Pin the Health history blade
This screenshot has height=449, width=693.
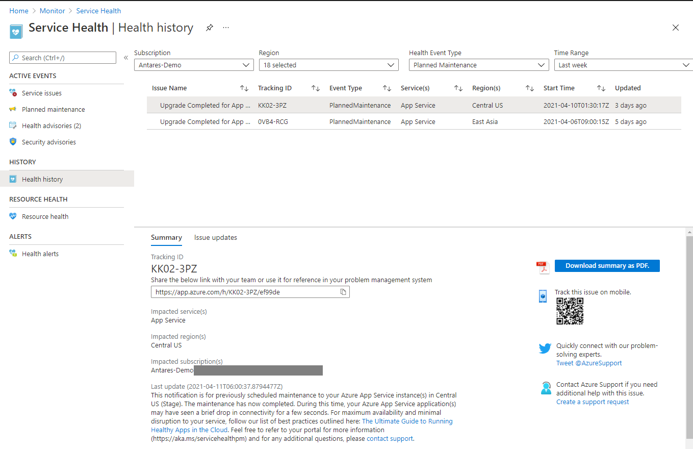coord(209,28)
